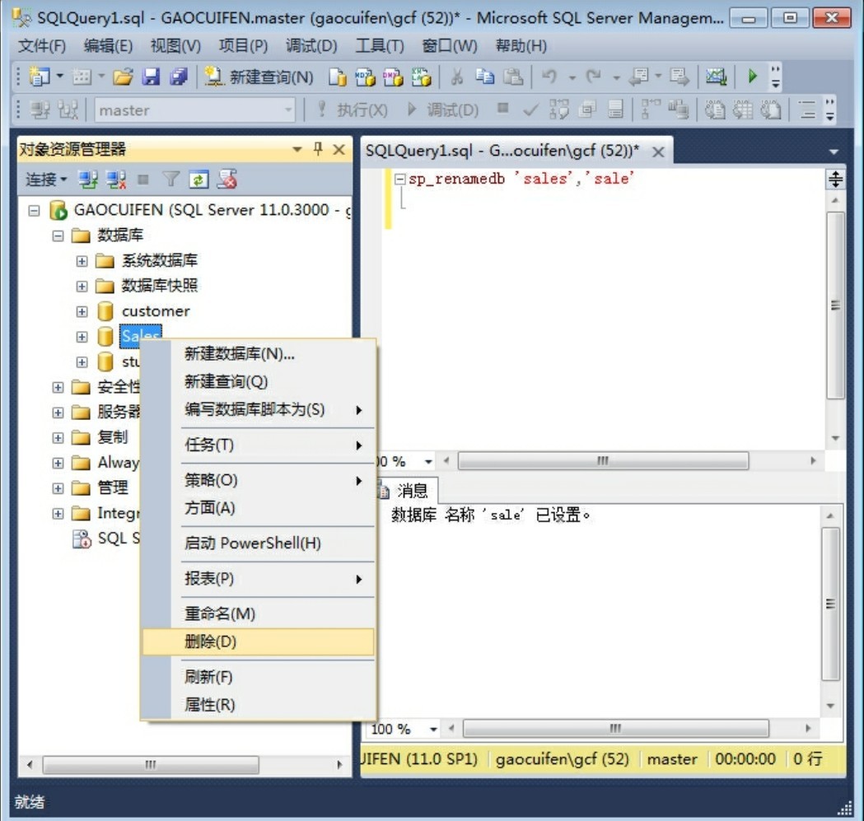Click the messages pane vertical scrollbar
This screenshot has height=821, width=864.
(830, 604)
